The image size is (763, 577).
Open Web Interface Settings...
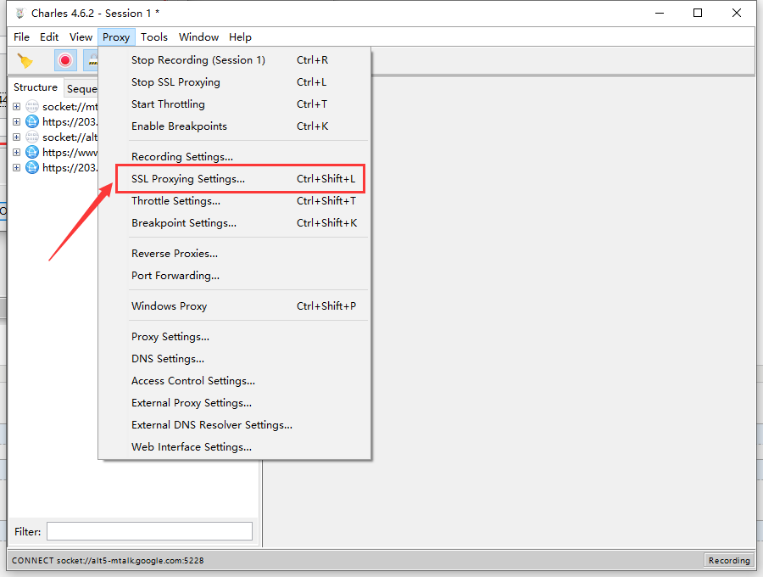[x=235, y=446]
